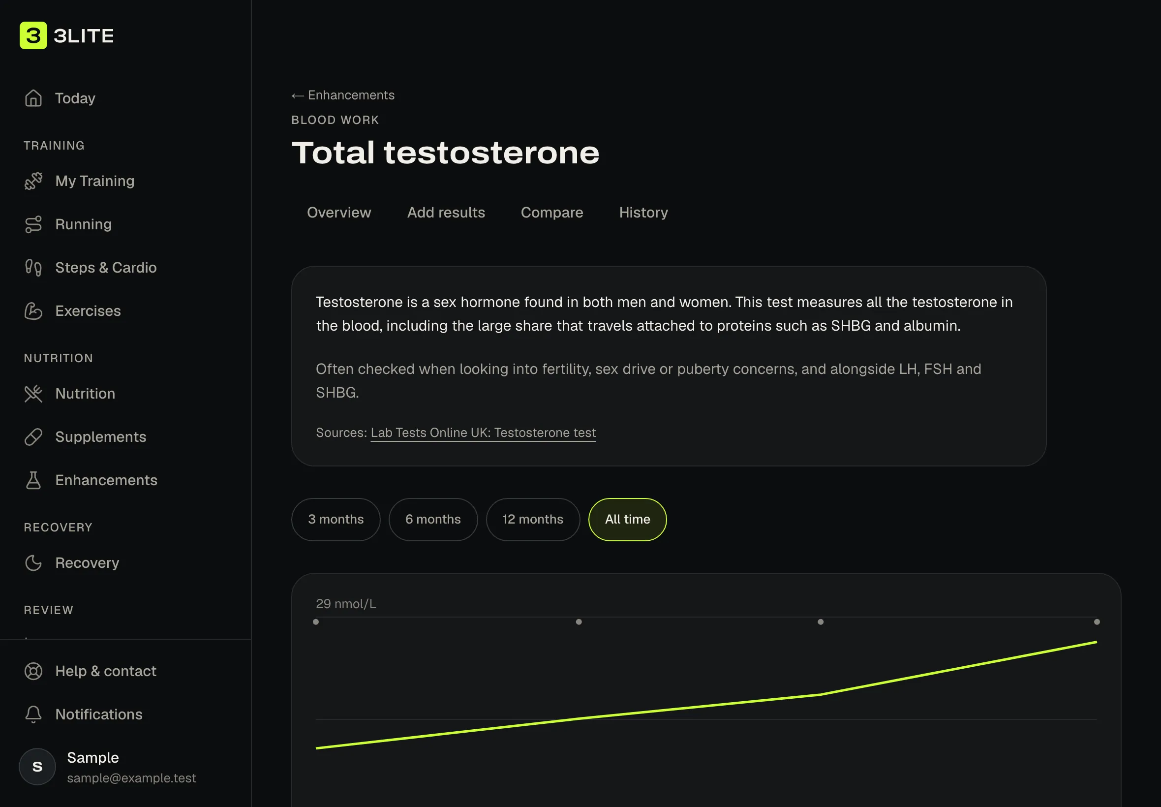Click the RECOVERY section header
Image resolution: width=1161 pixels, height=807 pixels.
[x=58, y=528]
